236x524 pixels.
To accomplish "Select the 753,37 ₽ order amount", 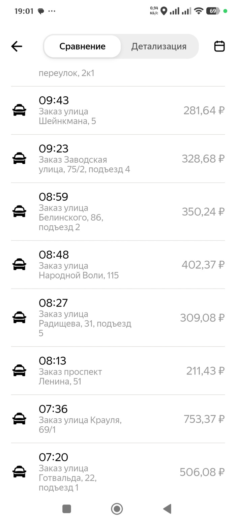I will [x=204, y=419].
